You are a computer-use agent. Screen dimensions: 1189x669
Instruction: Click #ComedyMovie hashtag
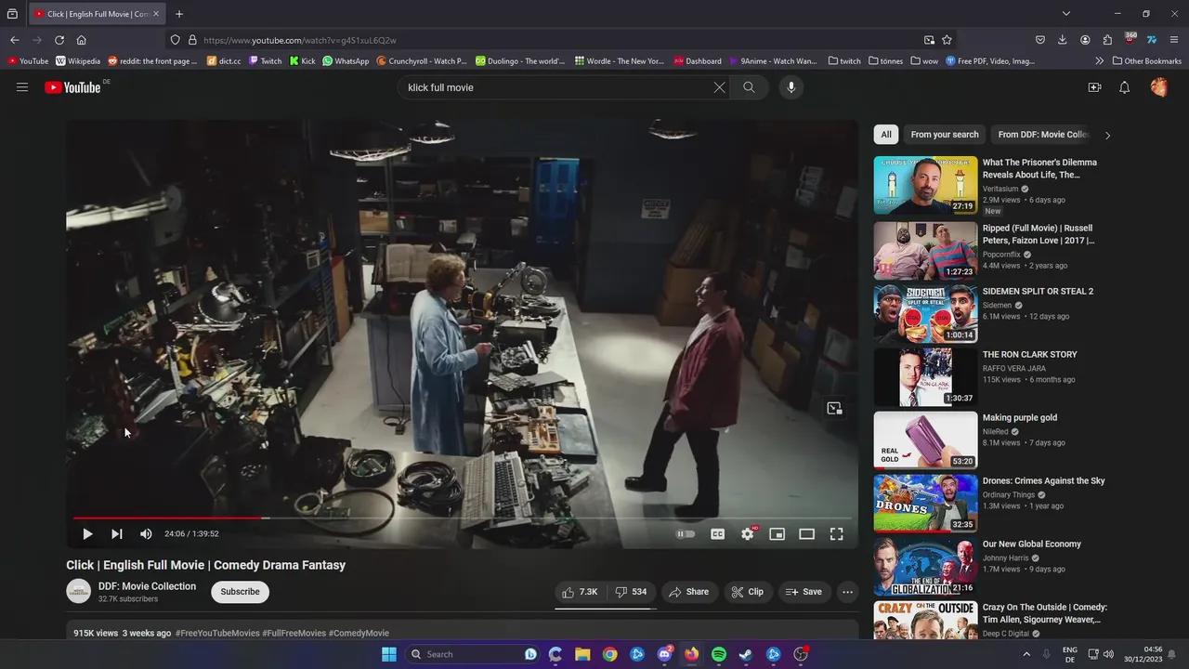tap(359, 633)
